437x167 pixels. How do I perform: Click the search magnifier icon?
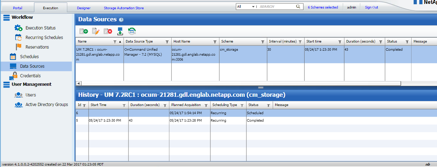298,6
